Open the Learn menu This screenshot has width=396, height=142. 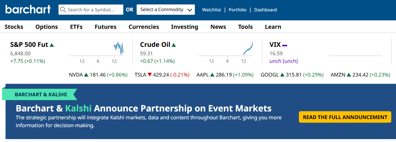pos(273,27)
